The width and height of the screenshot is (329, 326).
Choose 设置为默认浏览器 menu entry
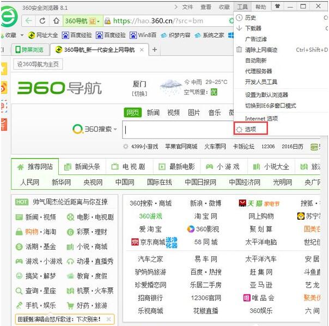pyautogui.click(x=267, y=95)
